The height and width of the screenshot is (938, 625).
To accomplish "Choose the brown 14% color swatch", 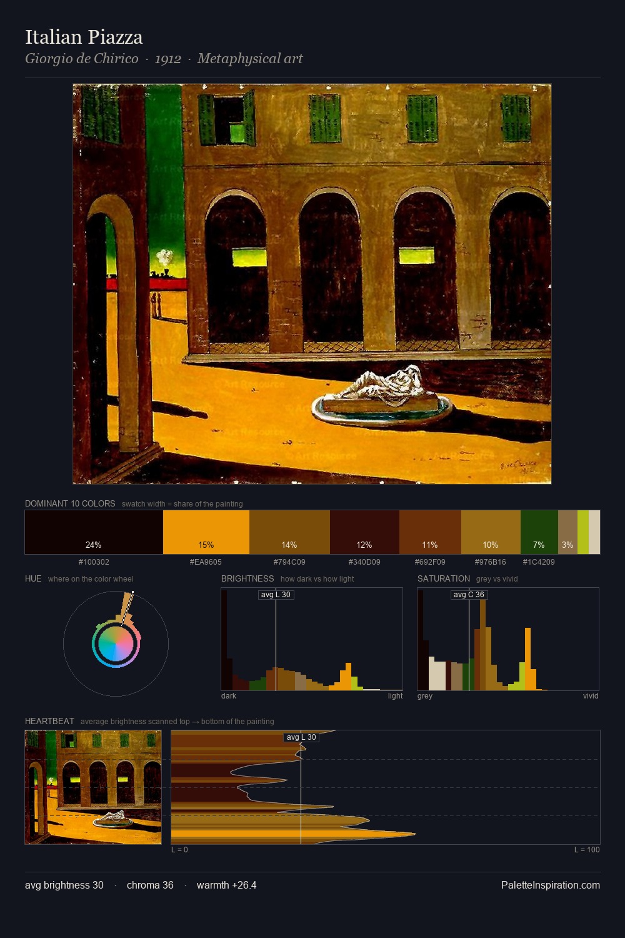I will click(289, 532).
